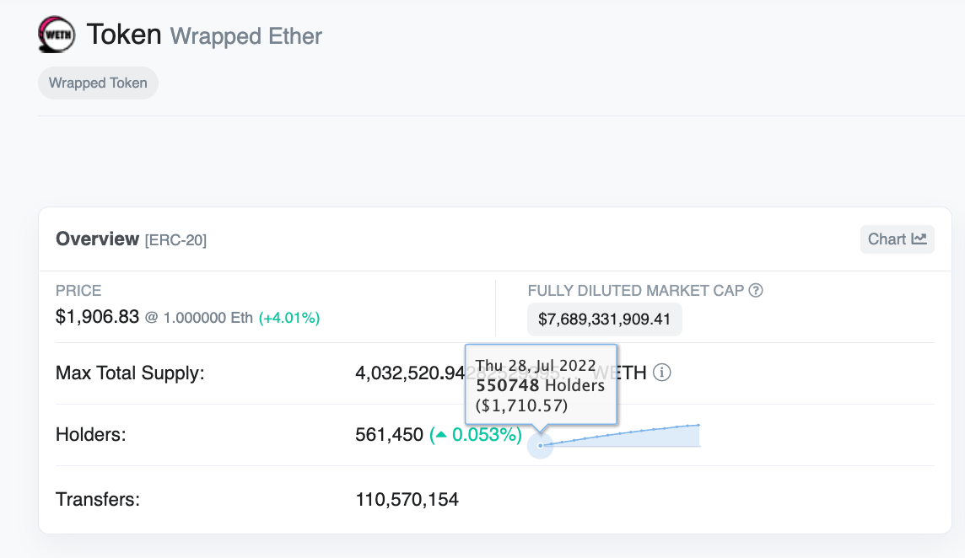
Task: Click the 110,570,154 transfers value
Action: coord(407,499)
